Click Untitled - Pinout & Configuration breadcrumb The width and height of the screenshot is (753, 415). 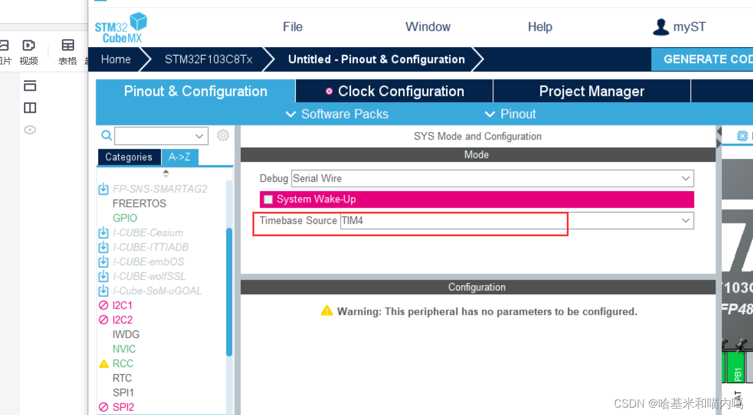(x=376, y=59)
